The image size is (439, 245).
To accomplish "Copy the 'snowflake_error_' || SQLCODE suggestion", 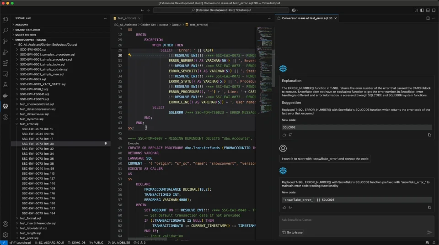I will 429,207.
